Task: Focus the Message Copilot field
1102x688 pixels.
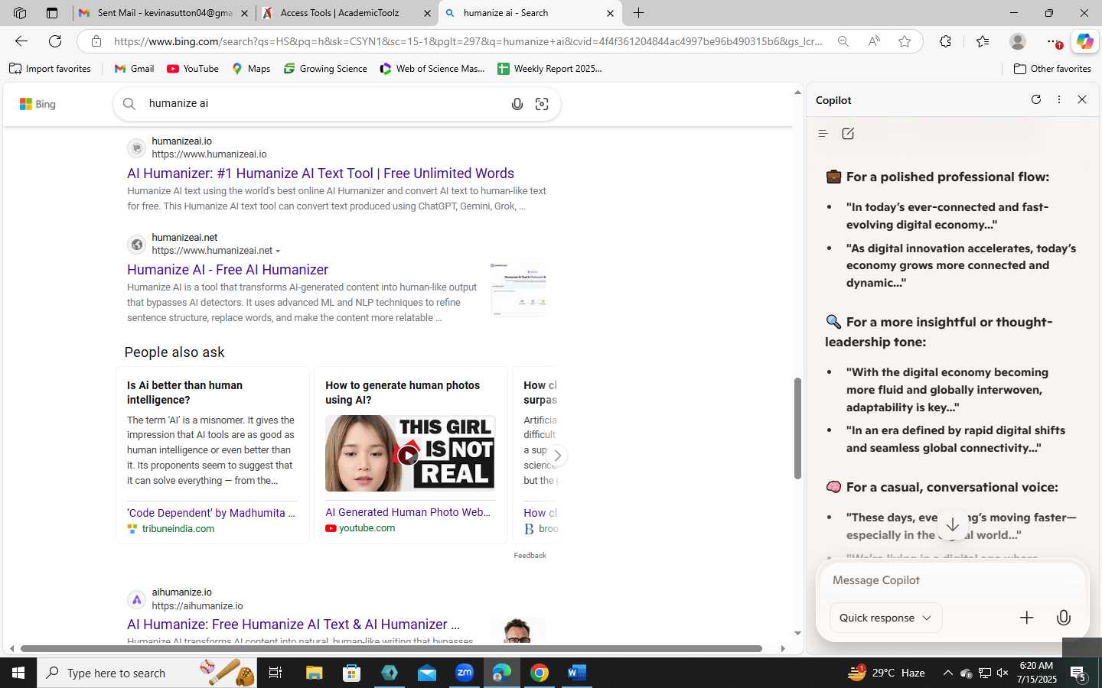Action: [952, 580]
